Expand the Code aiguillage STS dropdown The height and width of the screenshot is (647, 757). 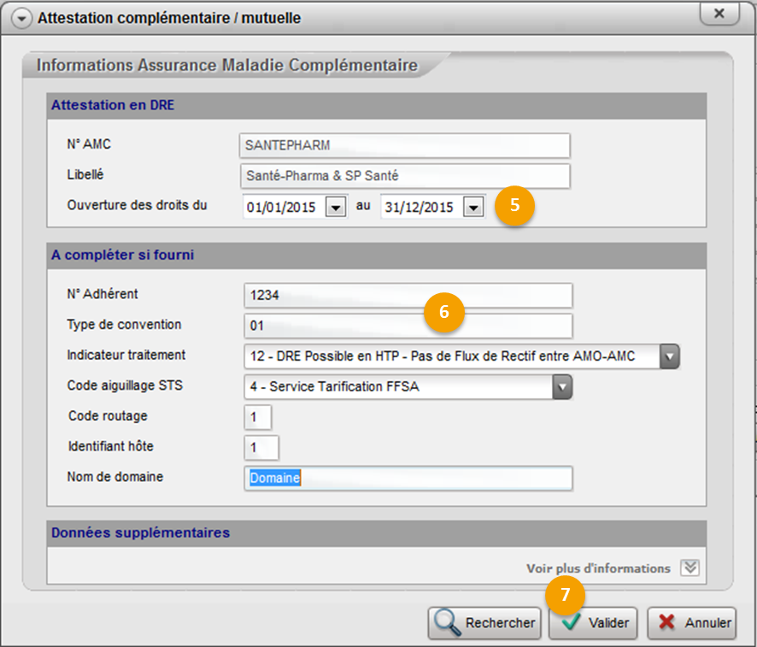(x=561, y=387)
